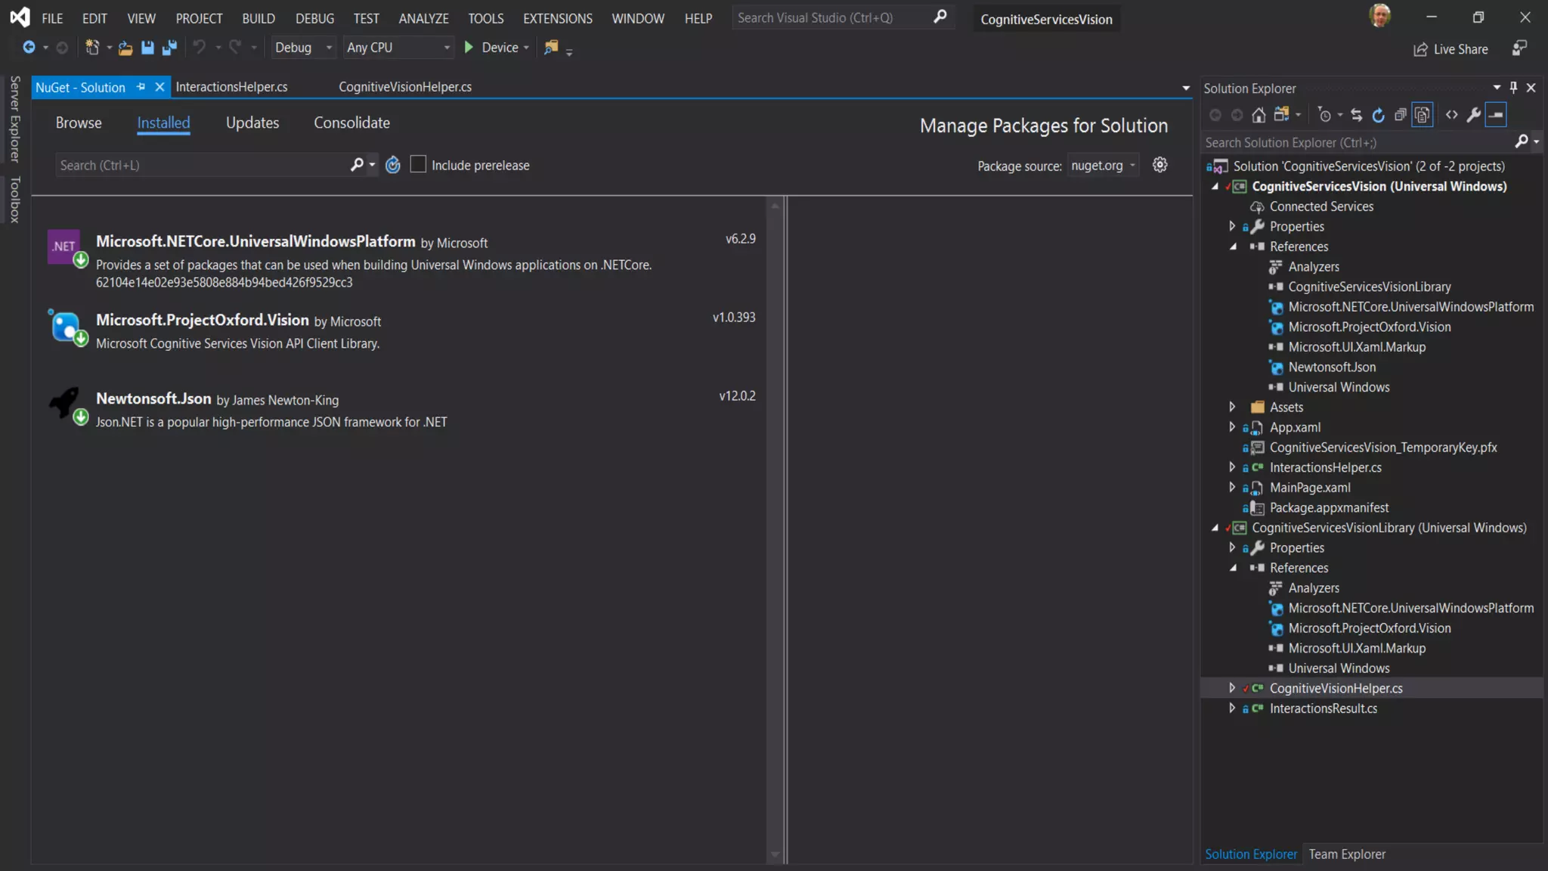
Task: Open the Debug configuration dropdown
Action: 303,48
